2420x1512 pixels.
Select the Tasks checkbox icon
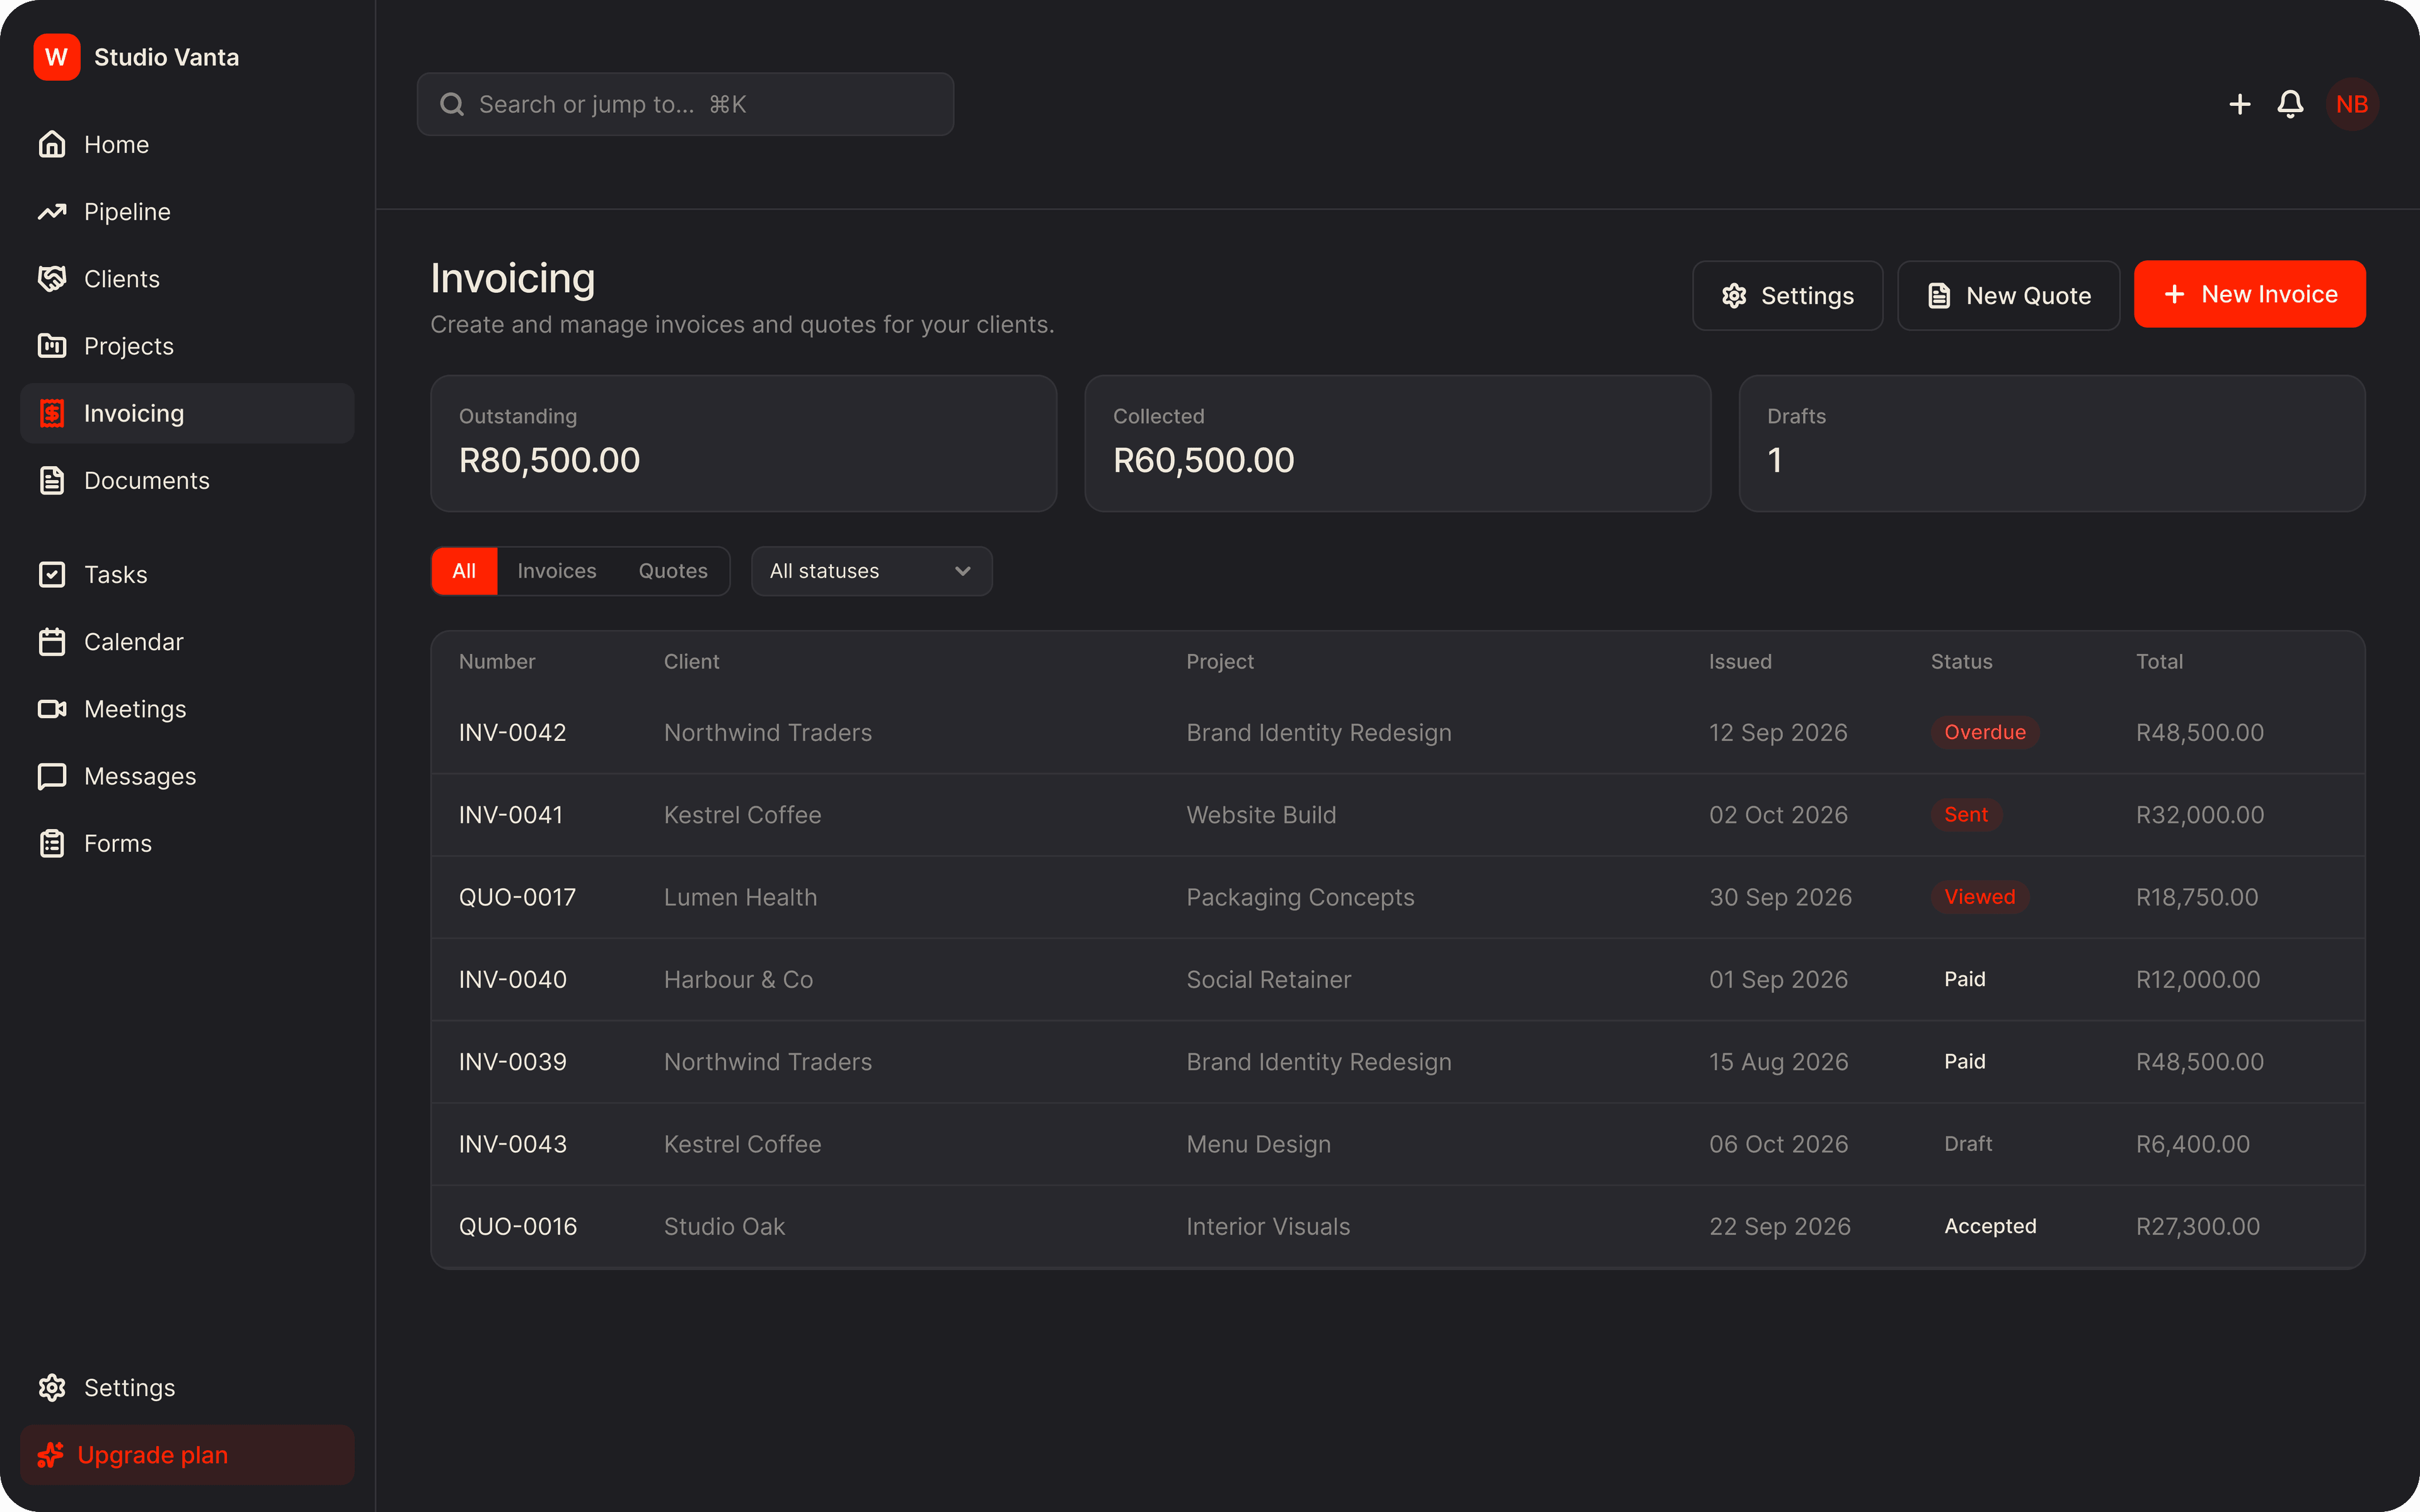[52, 574]
